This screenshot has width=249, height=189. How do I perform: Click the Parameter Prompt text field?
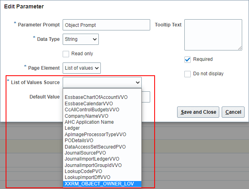point(106,25)
